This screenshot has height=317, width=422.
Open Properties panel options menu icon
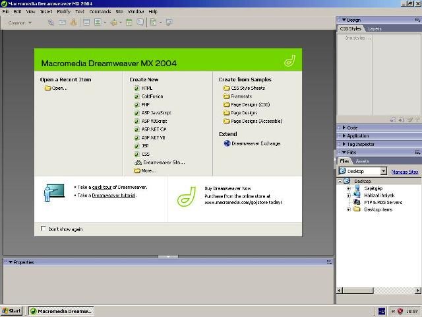[329, 262]
